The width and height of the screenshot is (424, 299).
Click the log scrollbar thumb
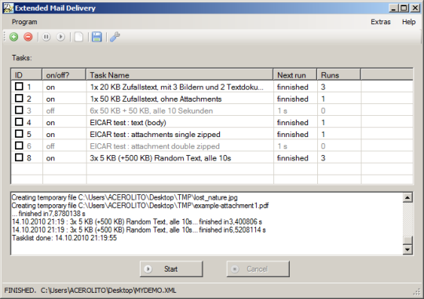click(x=408, y=240)
